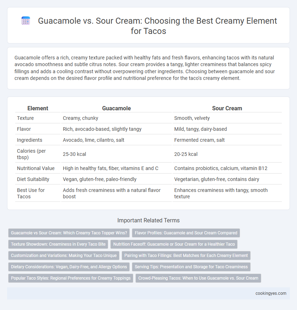Click the 'Calories (per tbsp)' row label
This screenshot has width=297, height=310.
31,154
